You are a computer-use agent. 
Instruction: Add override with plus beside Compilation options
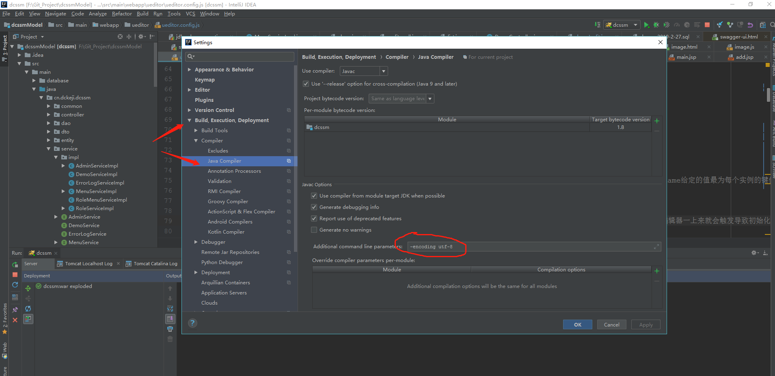657,271
